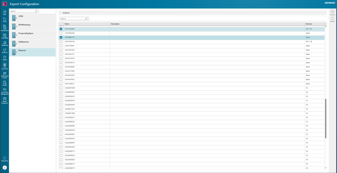337x173 pixels.
Task: Click the Execute icon
Action: (332, 12)
